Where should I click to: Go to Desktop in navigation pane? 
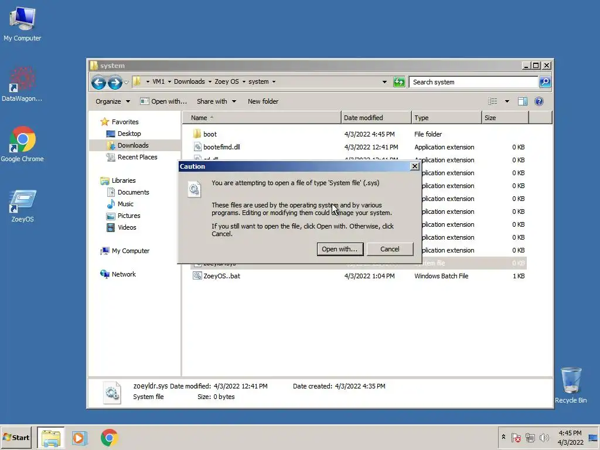pyautogui.click(x=124, y=134)
